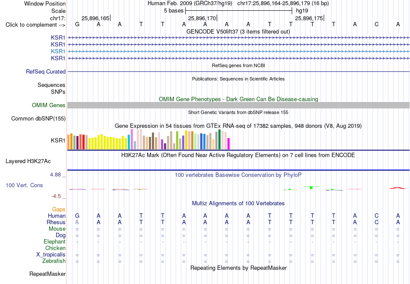Click the 'Sequences' track label
The image size is (410, 284).
click(x=51, y=85)
